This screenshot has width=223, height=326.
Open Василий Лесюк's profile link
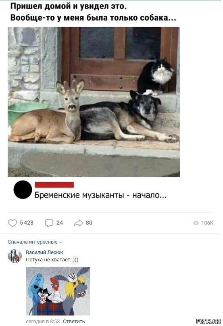[x=44, y=252]
